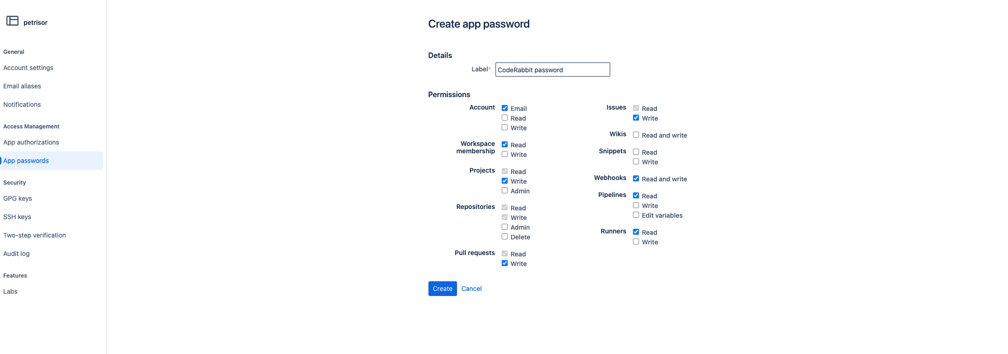Focus the Label text field
The image size is (1008, 354).
click(552, 70)
